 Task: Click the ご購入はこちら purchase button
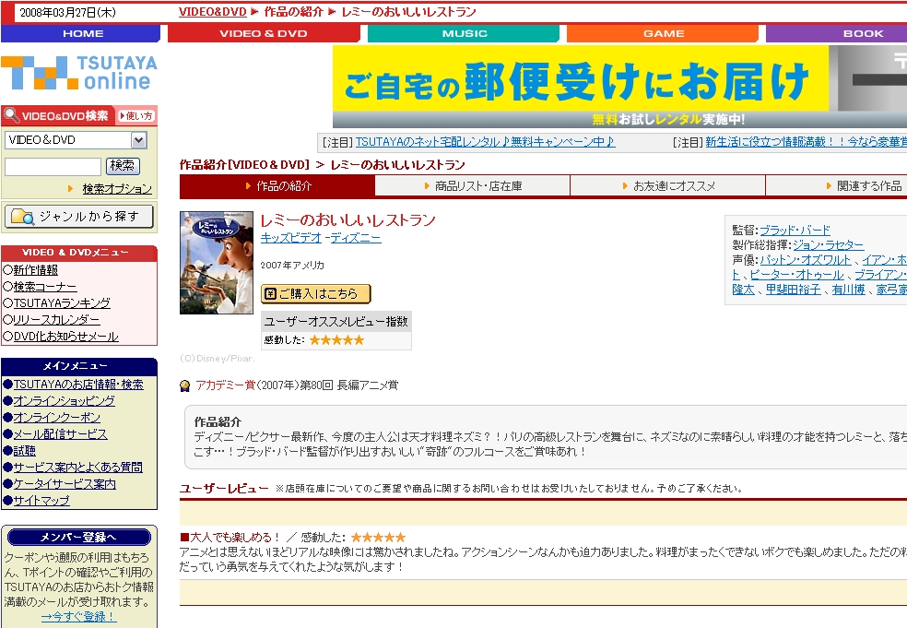coord(315,293)
